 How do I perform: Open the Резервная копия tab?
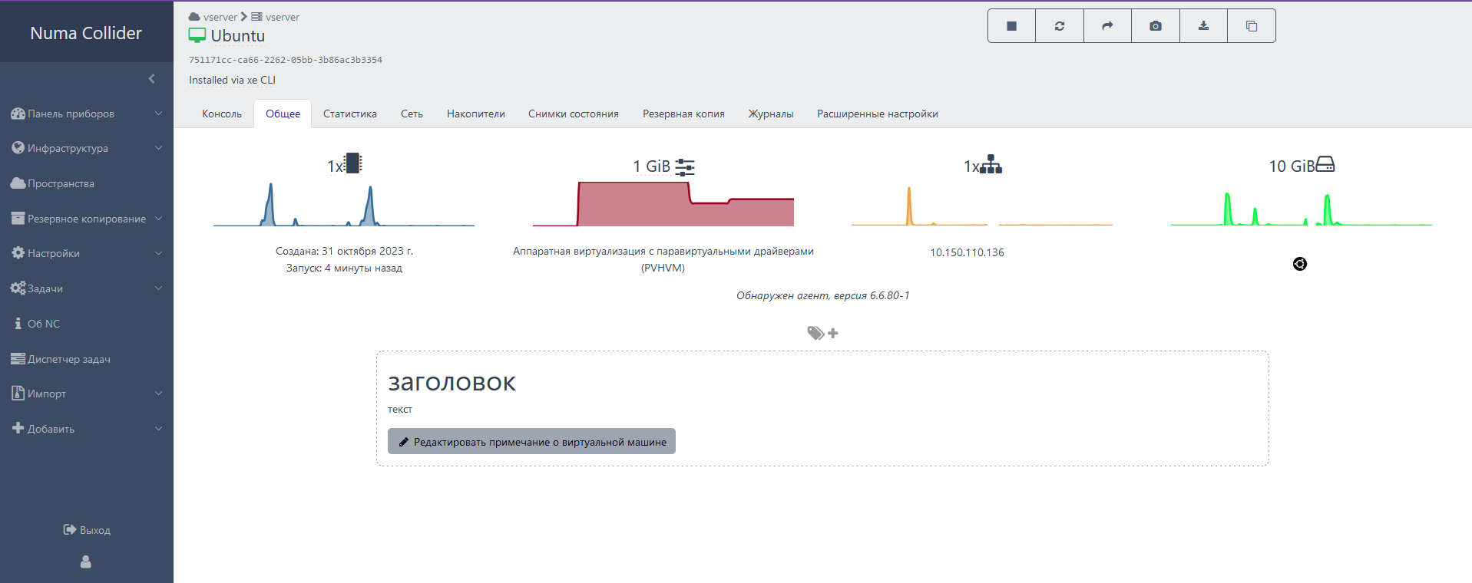pyautogui.click(x=683, y=114)
